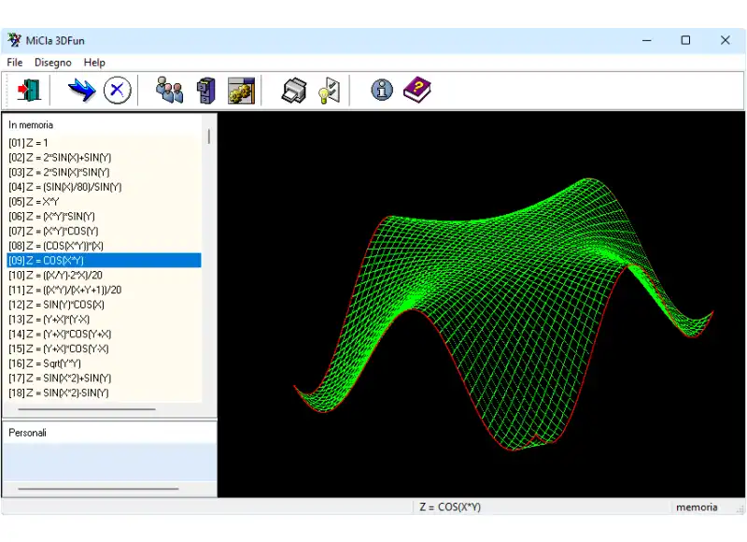Click status bar formula Z = COS(X*Y)
Image resolution: width=747 pixels, height=542 pixels.
click(x=450, y=507)
